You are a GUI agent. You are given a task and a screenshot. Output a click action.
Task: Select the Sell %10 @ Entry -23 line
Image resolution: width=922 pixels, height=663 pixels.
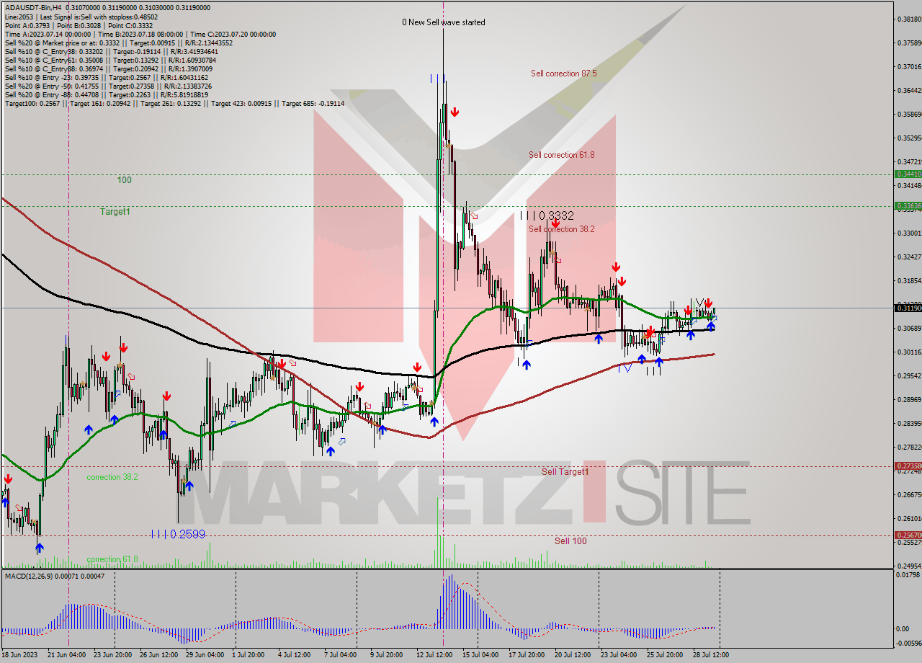click(107, 77)
